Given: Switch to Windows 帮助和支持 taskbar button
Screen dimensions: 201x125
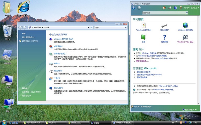Looking at the screenshot, I should [123, 123].
